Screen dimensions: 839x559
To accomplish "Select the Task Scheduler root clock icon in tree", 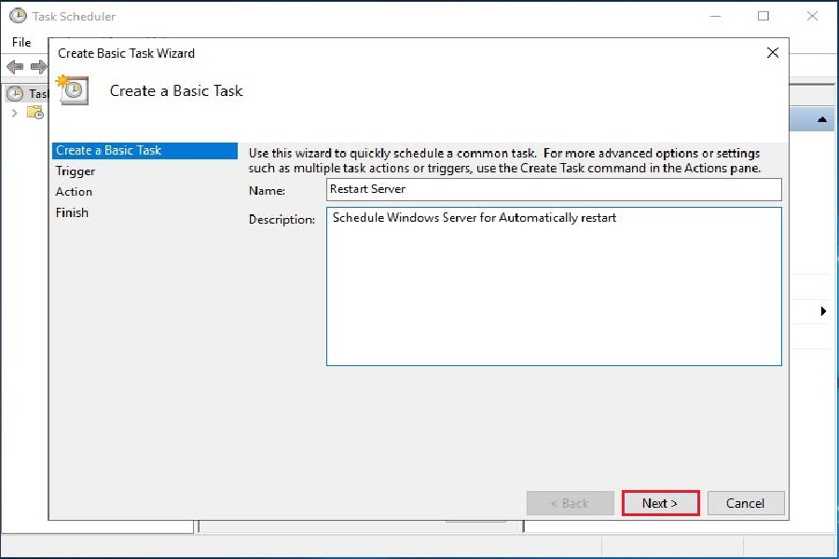I will (x=15, y=93).
